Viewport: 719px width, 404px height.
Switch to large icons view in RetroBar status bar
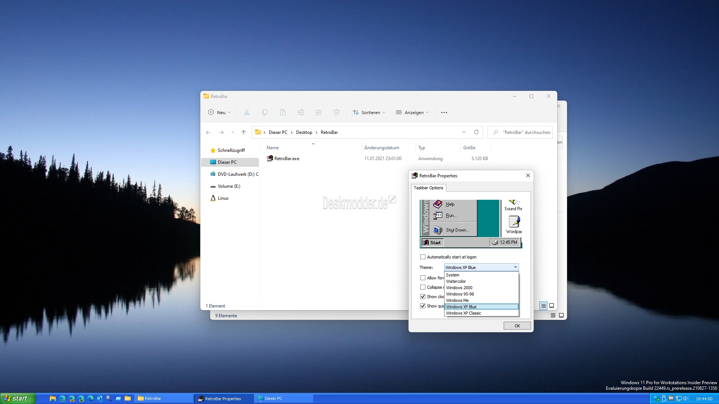pyautogui.click(x=552, y=306)
